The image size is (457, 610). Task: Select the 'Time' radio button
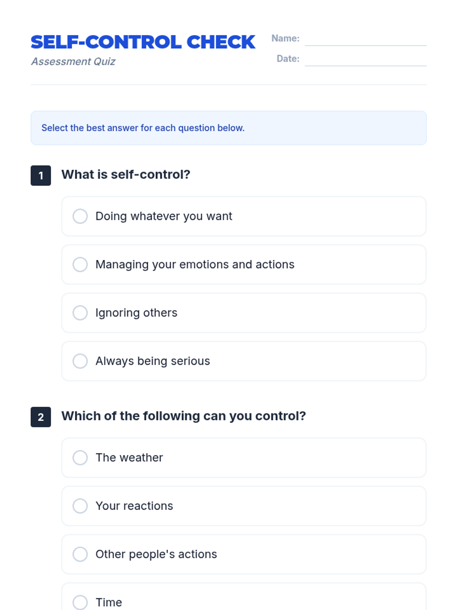click(80, 602)
